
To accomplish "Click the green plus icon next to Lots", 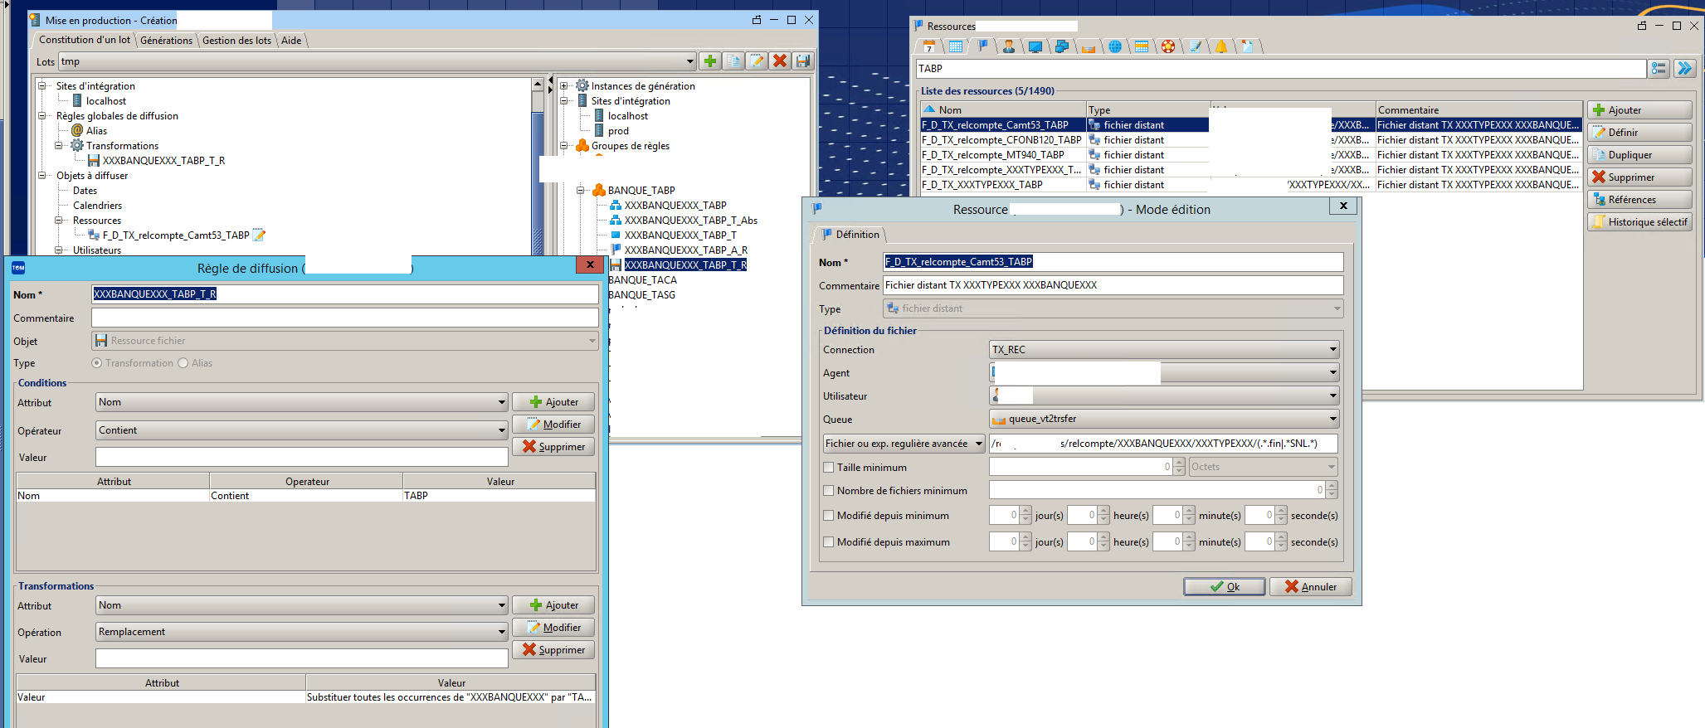I will pos(710,61).
